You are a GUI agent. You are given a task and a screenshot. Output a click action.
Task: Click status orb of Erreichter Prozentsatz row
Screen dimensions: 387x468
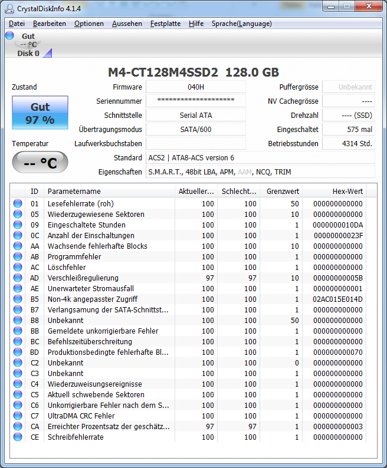click(18, 426)
